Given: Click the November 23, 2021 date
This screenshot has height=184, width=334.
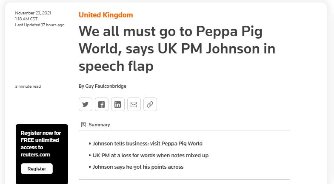Looking at the screenshot, I should click(x=33, y=13).
